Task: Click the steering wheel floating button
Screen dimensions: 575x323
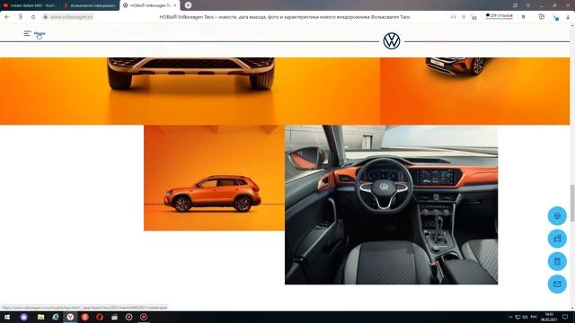Action: tap(557, 215)
